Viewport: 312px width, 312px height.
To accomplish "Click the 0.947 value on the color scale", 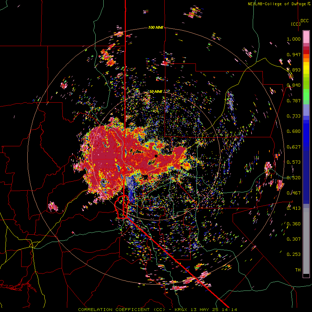I will pos(294,54).
